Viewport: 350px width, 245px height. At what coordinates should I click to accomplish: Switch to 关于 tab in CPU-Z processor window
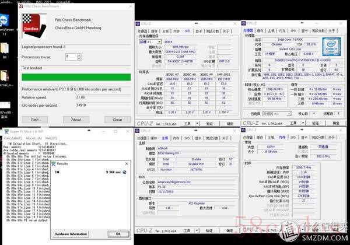(332, 30)
